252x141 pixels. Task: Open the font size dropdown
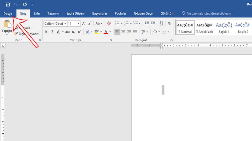pos(78,24)
